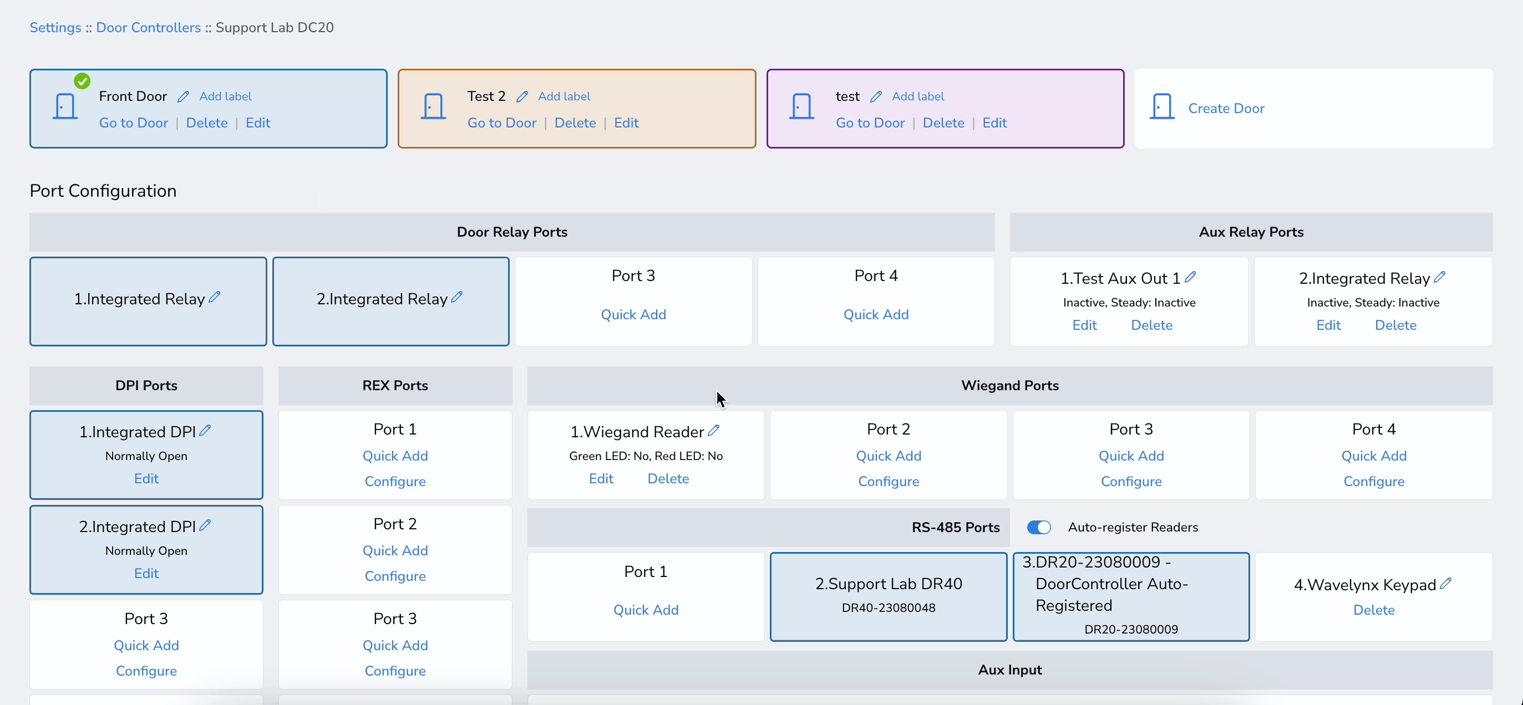This screenshot has width=1523, height=705.
Task: Configure Wiegand Port 4
Action: click(1374, 481)
